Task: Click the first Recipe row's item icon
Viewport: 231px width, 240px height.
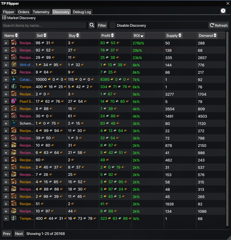Action: [x=14, y=43]
